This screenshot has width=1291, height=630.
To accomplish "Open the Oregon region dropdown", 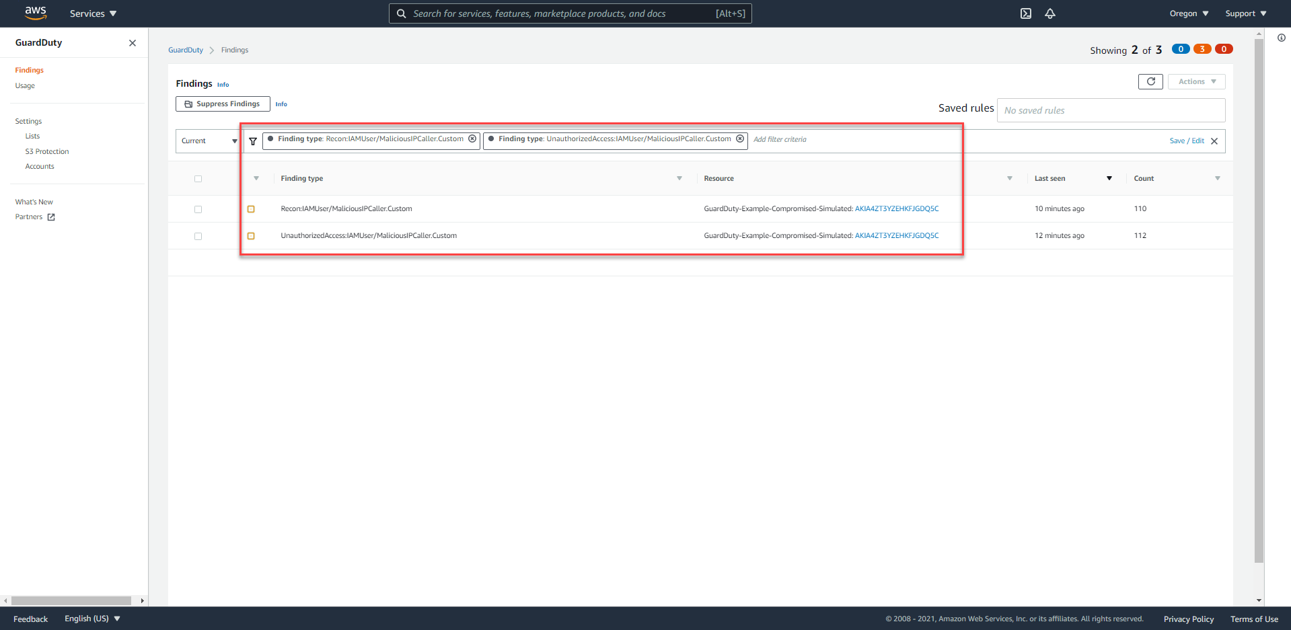I will coord(1189,13).
